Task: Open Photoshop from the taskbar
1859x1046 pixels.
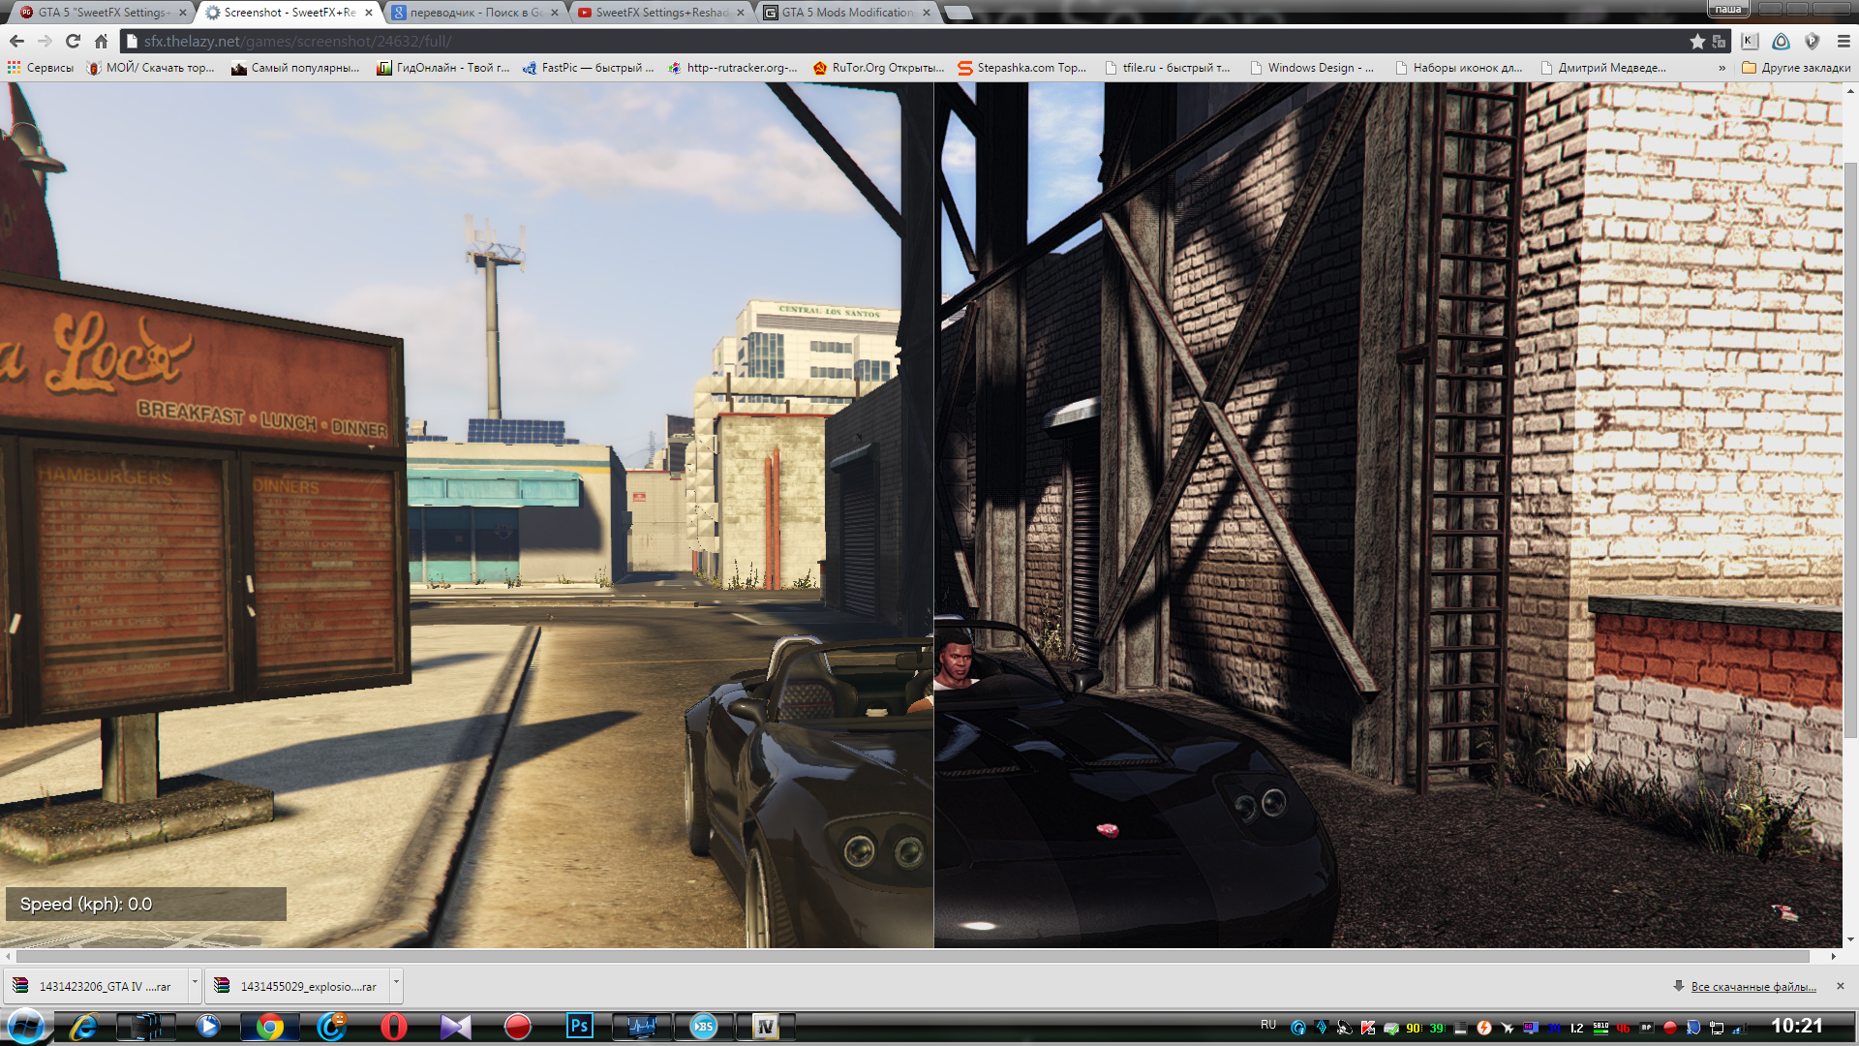Action: (579, 1026)
